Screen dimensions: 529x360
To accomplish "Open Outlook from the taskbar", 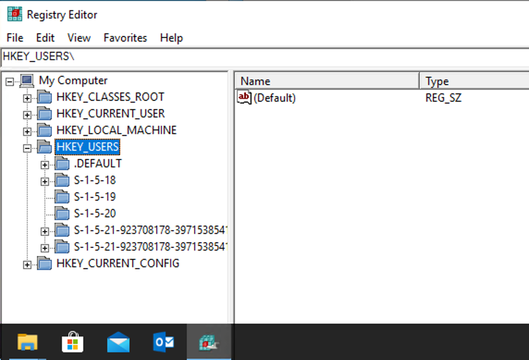I will pyautogui.click(x=163, y=342).
